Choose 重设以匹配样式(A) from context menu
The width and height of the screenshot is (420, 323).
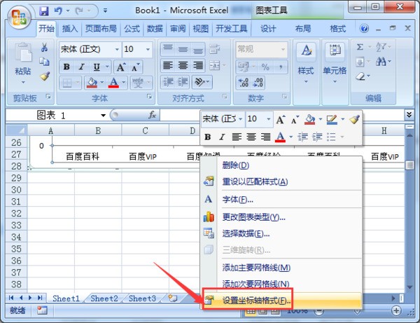(x=281, y=181)
